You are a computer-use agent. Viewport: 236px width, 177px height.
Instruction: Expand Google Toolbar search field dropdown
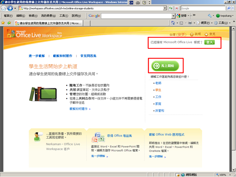pyautogui.click(x=173, y=16)
